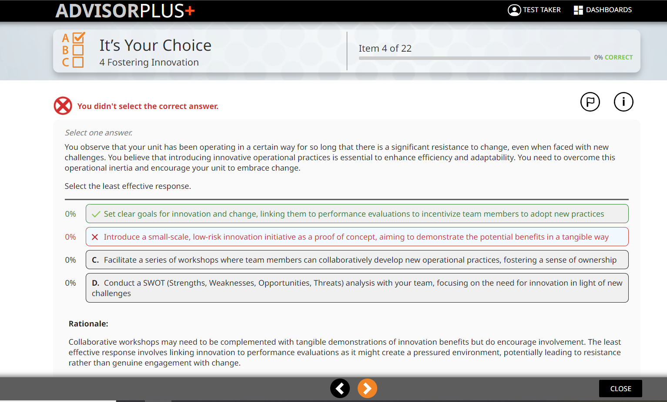Select the small-scale proof of concept answer
This screenshot has height=402, width=667.
[x=357, y=237]
